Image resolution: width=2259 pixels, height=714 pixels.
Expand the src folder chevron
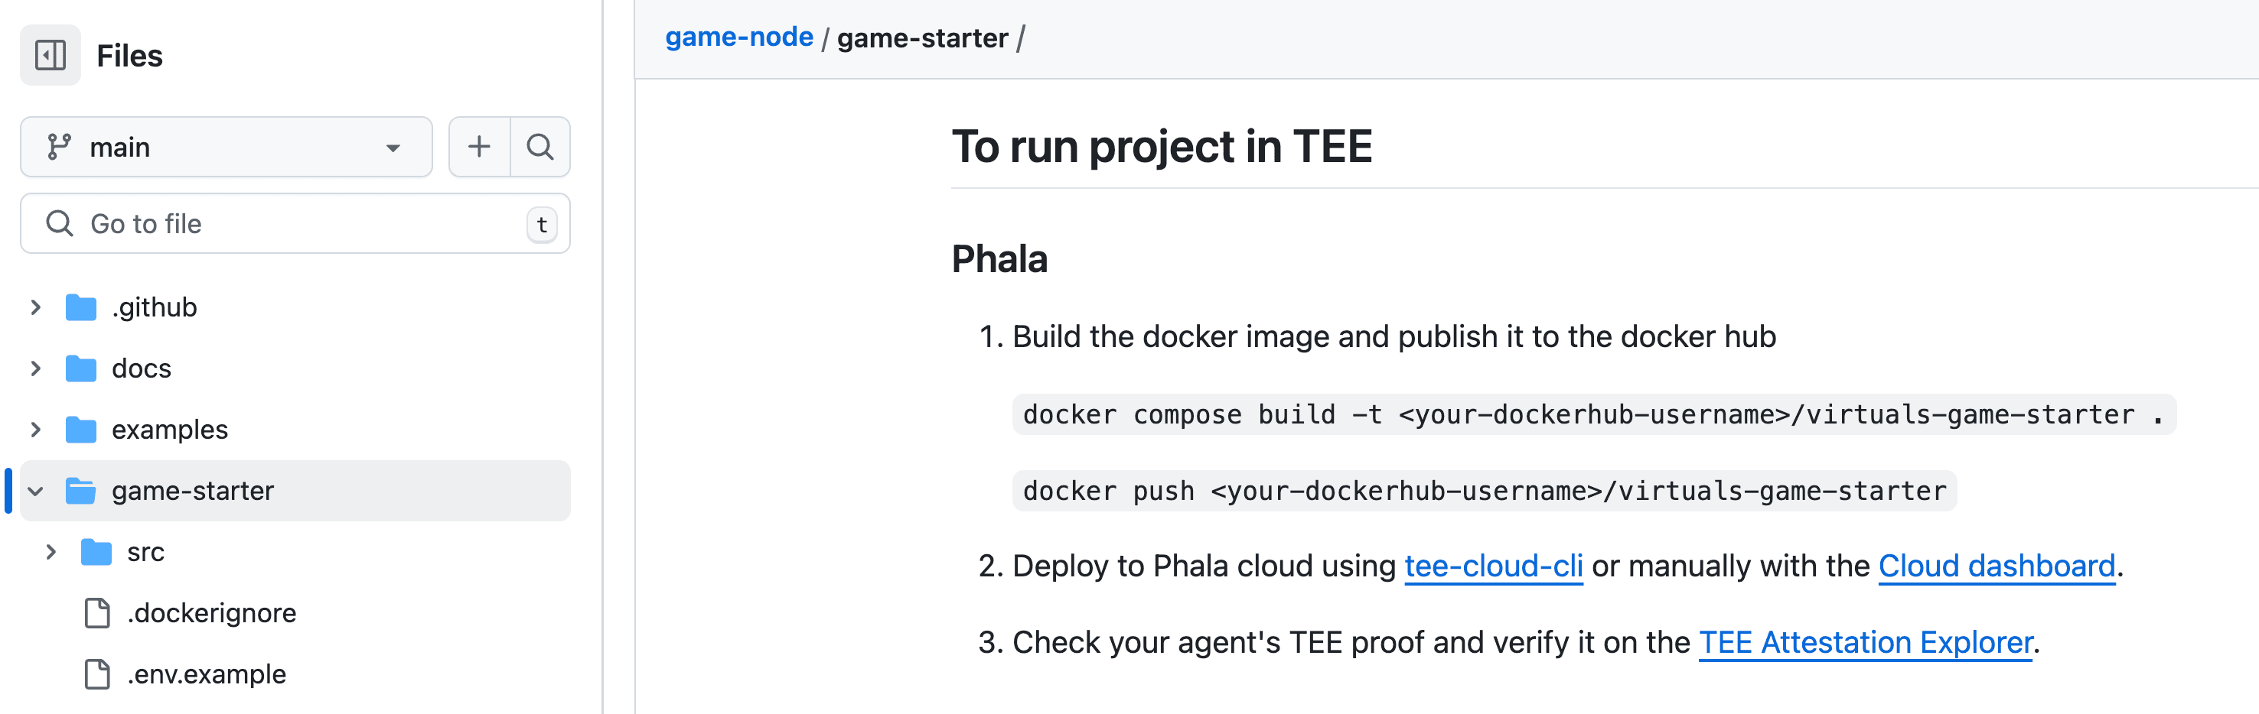(51, 552)
